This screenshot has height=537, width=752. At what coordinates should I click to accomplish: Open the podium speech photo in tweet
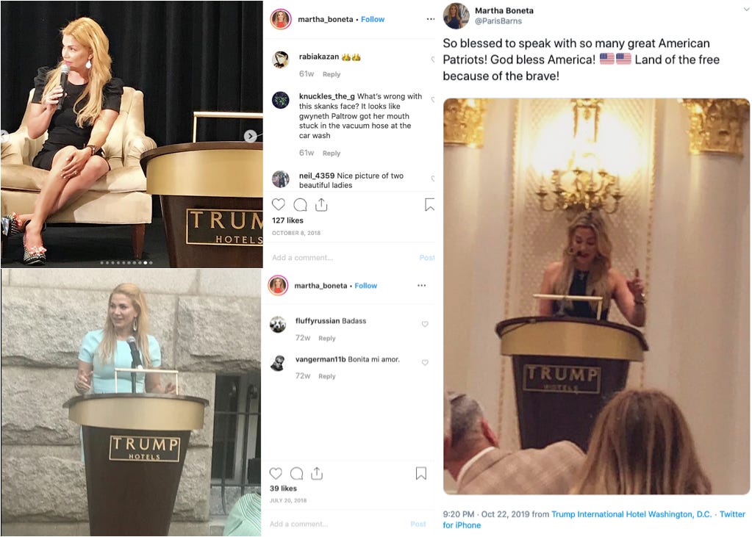tap(596, 296)
